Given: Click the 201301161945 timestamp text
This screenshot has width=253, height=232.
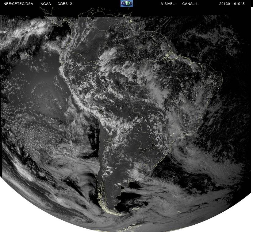Looking at the screenshot, I should click(232, 4).
